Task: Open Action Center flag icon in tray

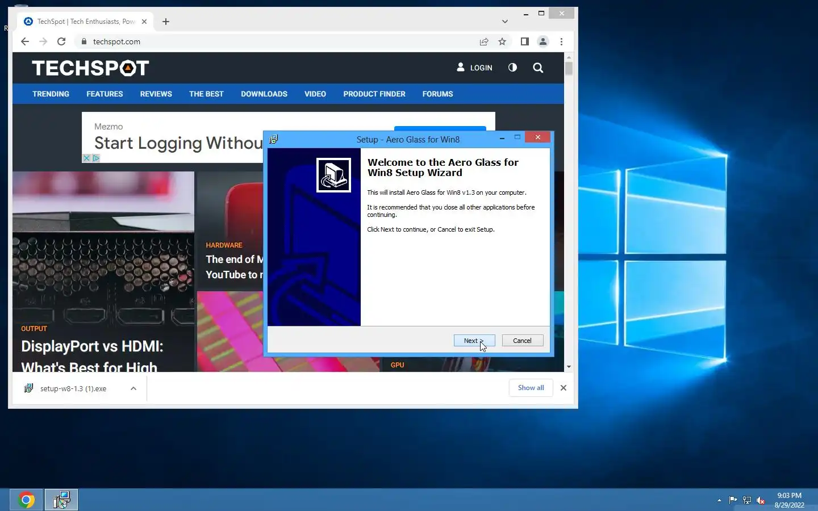Action: pos(733,500)
